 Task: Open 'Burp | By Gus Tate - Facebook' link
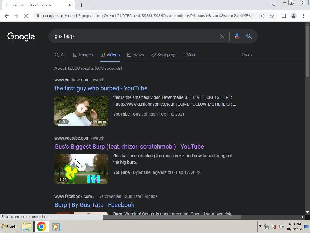click(x=94, y=205)
